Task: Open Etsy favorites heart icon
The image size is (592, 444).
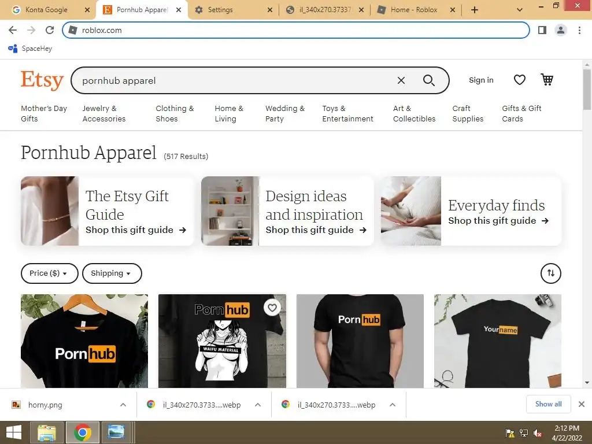Action: point(520,80)
